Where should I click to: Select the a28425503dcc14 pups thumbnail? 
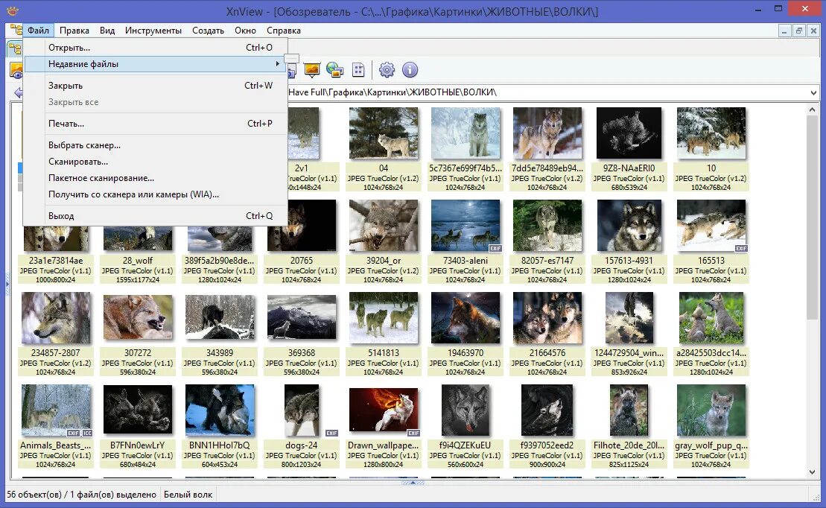pos(711,318)
